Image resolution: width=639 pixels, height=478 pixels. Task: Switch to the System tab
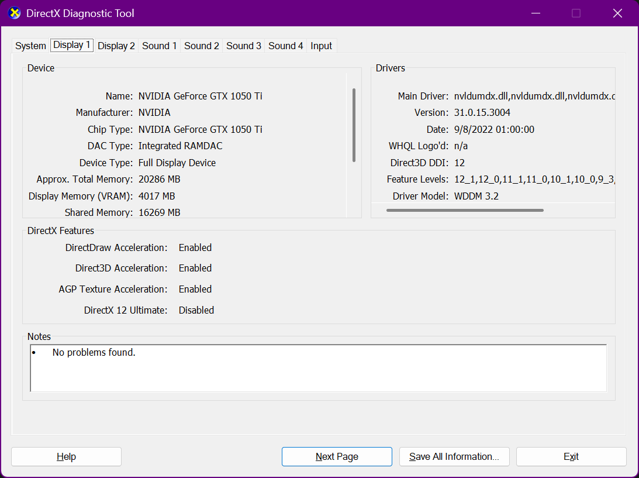[30, 46]
